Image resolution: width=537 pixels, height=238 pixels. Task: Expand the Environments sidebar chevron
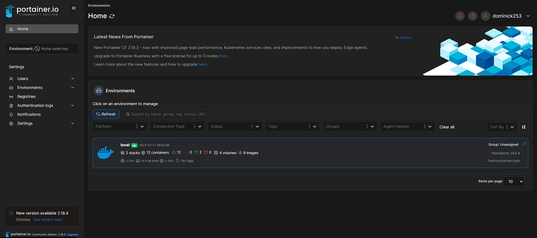73,88
